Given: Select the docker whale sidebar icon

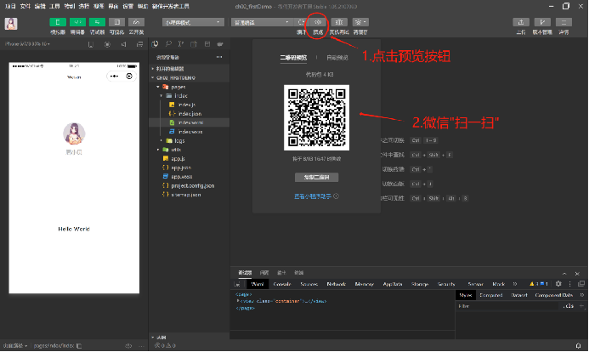Looking at the screenshot, I should 220,44.
